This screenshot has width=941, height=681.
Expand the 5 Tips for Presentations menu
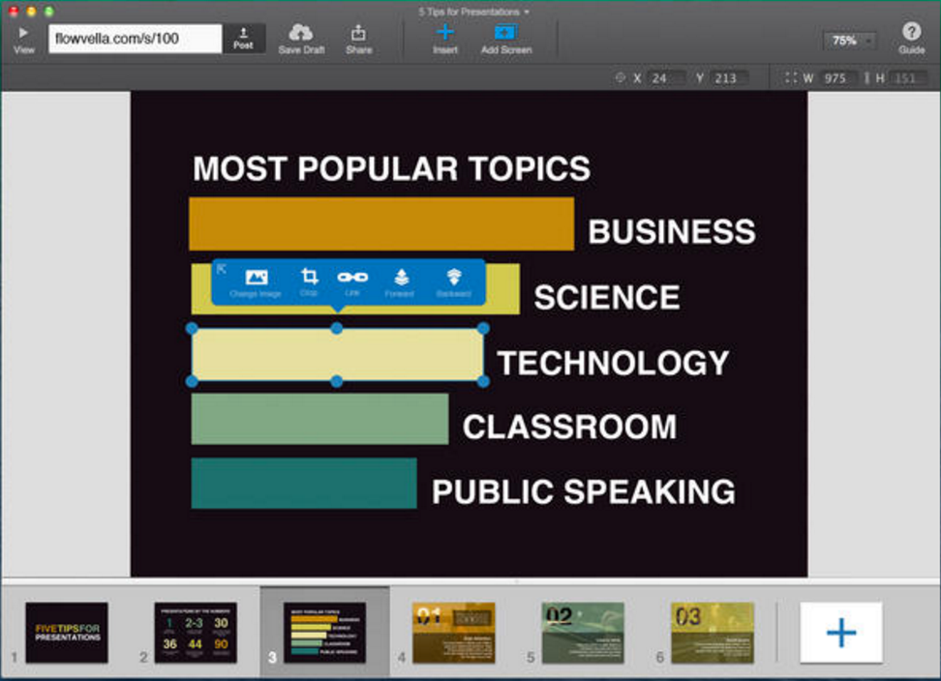tap(471, 13)
